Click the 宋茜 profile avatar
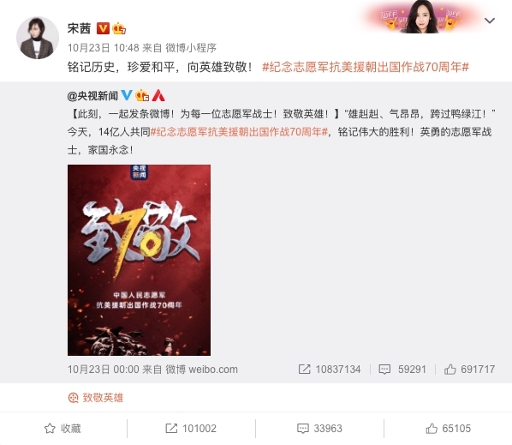 pos(38,38)
